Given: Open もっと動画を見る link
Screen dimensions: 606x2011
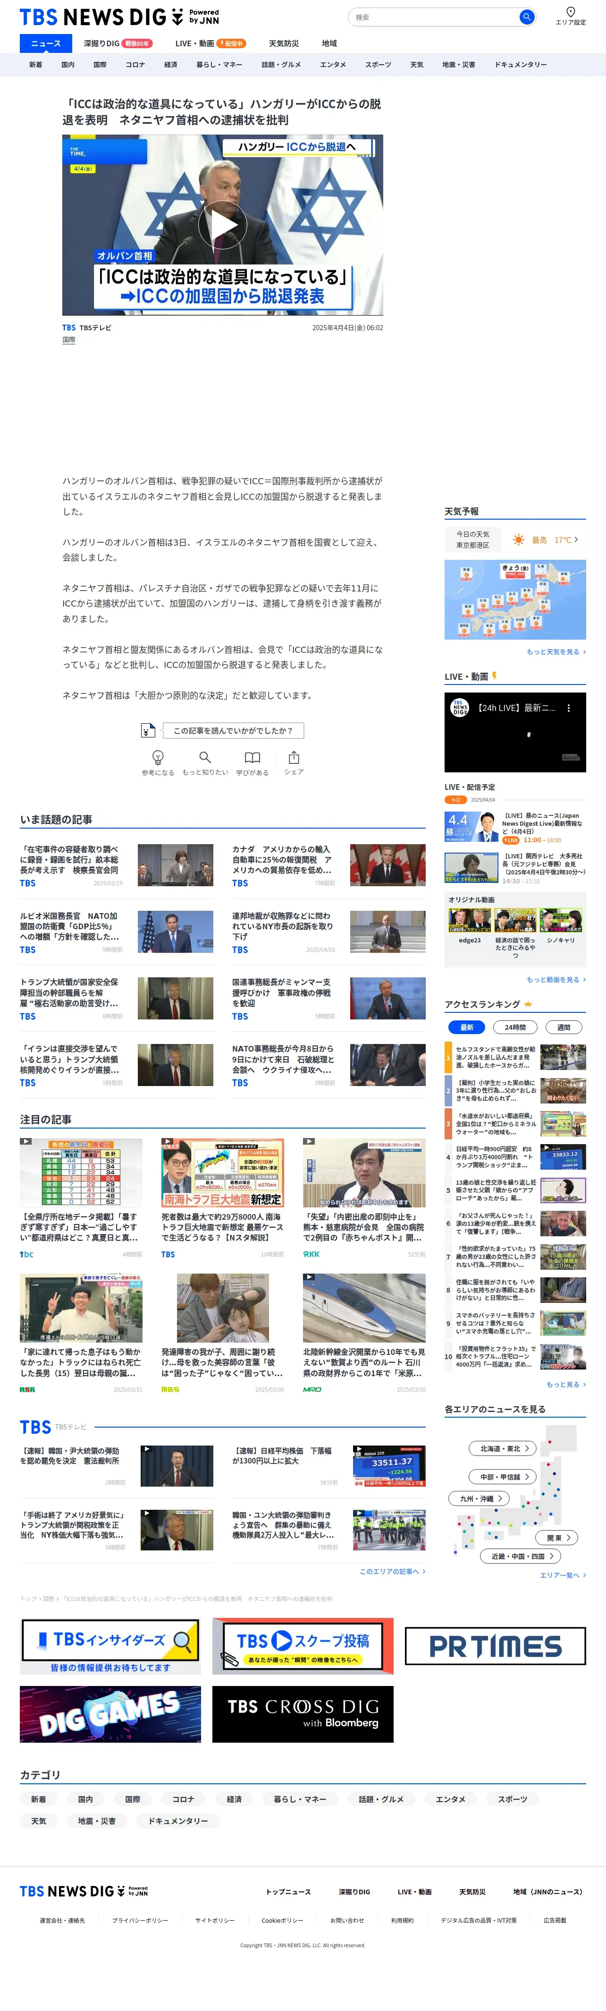Looking at the screenshot, I should (x=555, y=979).
